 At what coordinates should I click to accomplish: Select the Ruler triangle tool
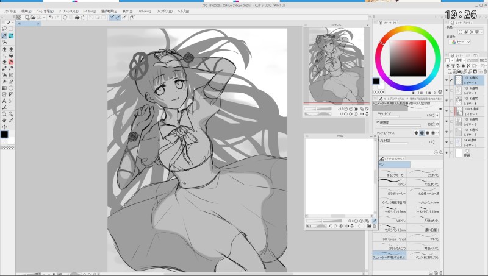(11, 94)
